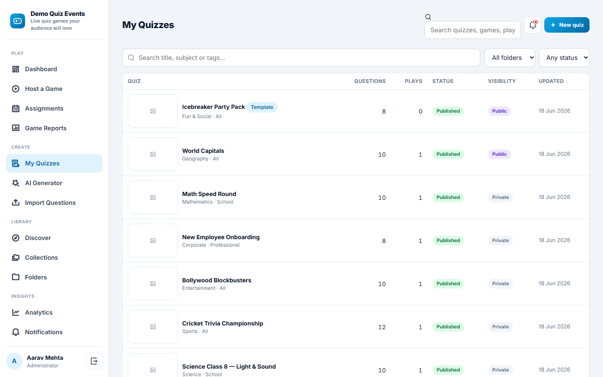Click the My Quizzes document icon
Image resolution: width=603 pixels, height=377 pixels.
[x=15, y=163]
